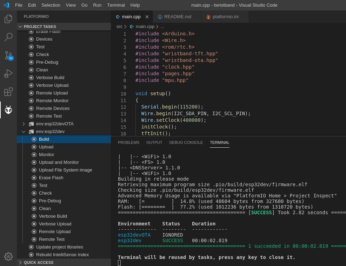This screenshot has height=266, width=346.
Task: Open the View menu
Action: [x=71, y=5]
